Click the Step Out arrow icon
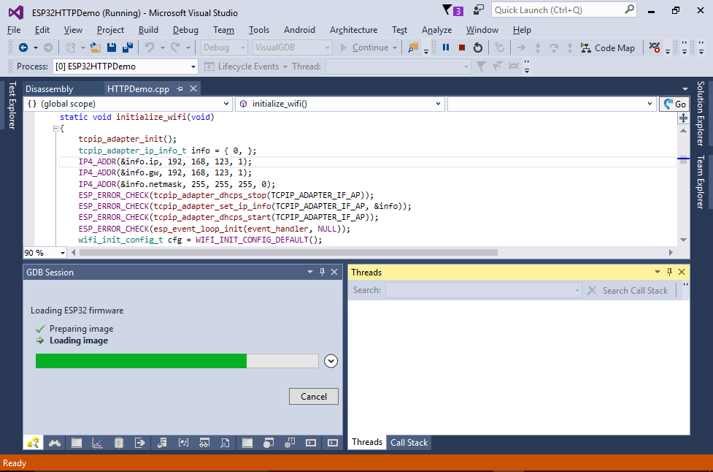 click(x=570, y=47)
